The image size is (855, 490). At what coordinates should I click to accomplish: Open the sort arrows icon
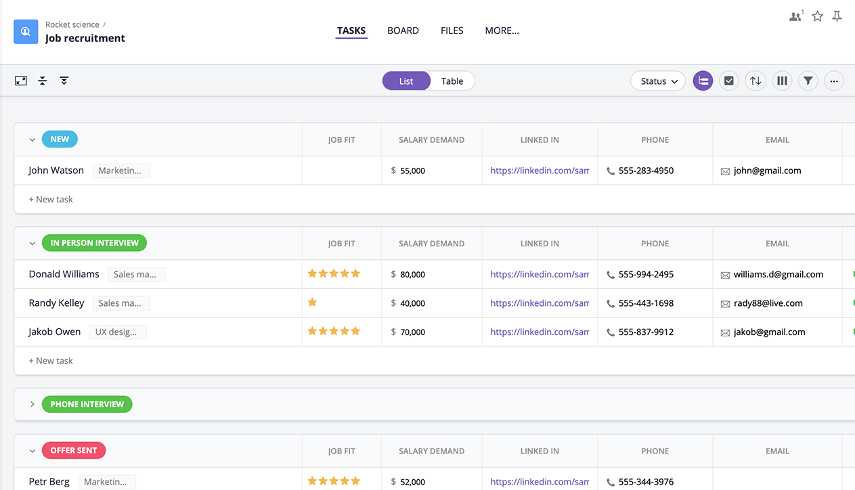click(755, 81)
